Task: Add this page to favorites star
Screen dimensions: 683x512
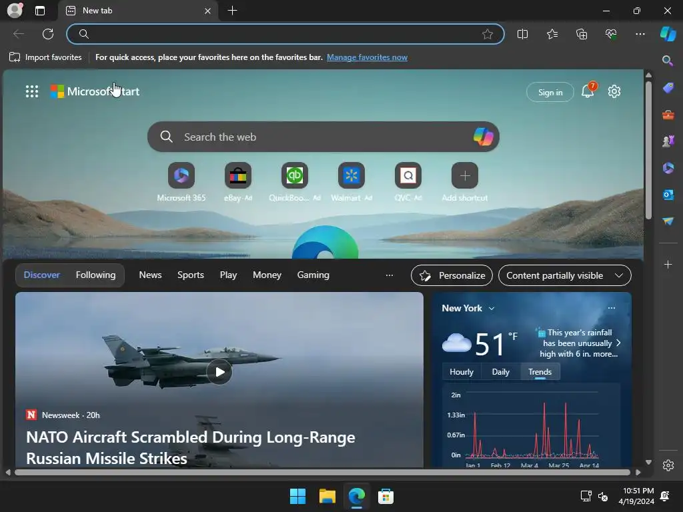Action: point(488,34)
